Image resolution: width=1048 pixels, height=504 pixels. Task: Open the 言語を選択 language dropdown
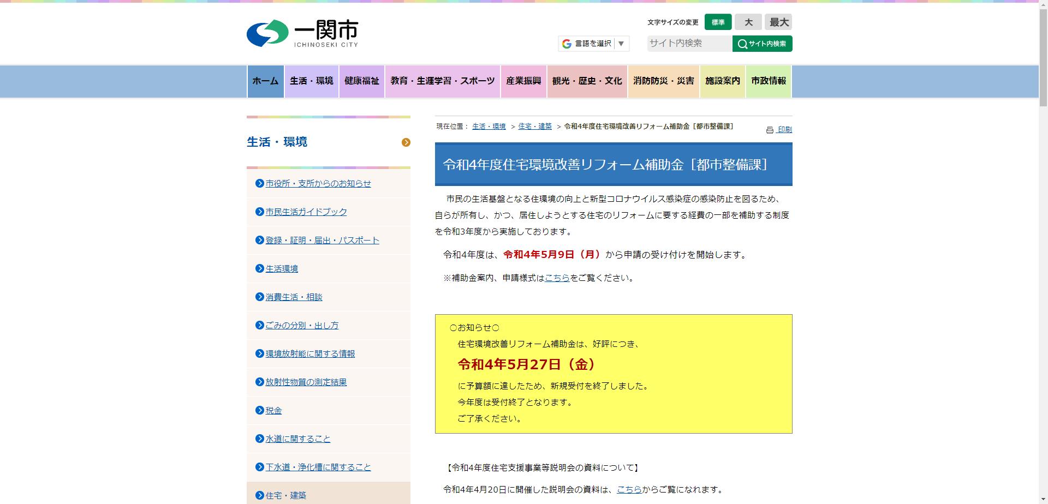[594, 44]
